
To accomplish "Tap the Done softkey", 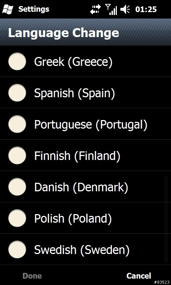I will pos(32,276).
